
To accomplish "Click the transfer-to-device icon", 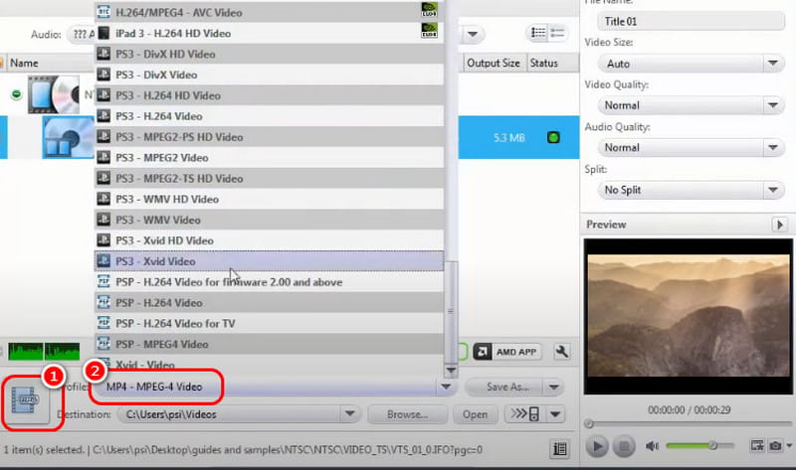I will 525,414.
